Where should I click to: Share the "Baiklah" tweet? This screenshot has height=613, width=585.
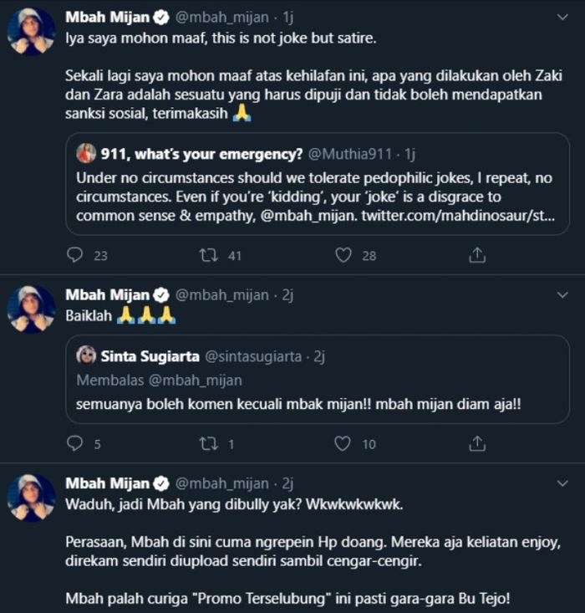[x=477, y=443]
